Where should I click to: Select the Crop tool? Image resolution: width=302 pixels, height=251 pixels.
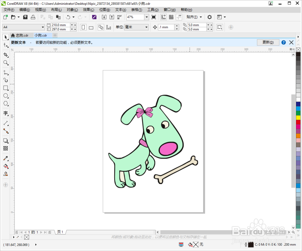click(x=5, y=55)
